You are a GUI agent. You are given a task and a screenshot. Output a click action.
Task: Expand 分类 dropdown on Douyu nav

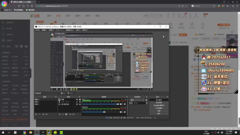[x=68, y=16]
